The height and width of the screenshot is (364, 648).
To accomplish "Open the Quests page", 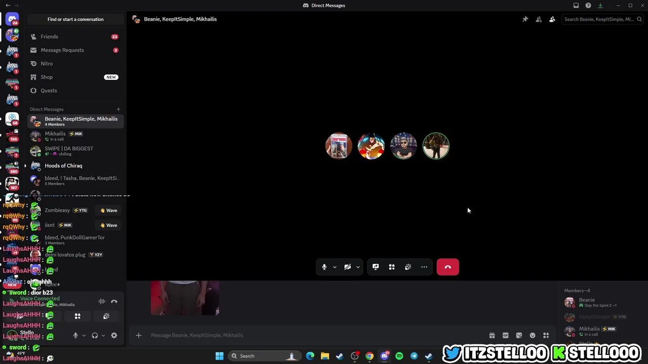I will [x=75, y=90].
